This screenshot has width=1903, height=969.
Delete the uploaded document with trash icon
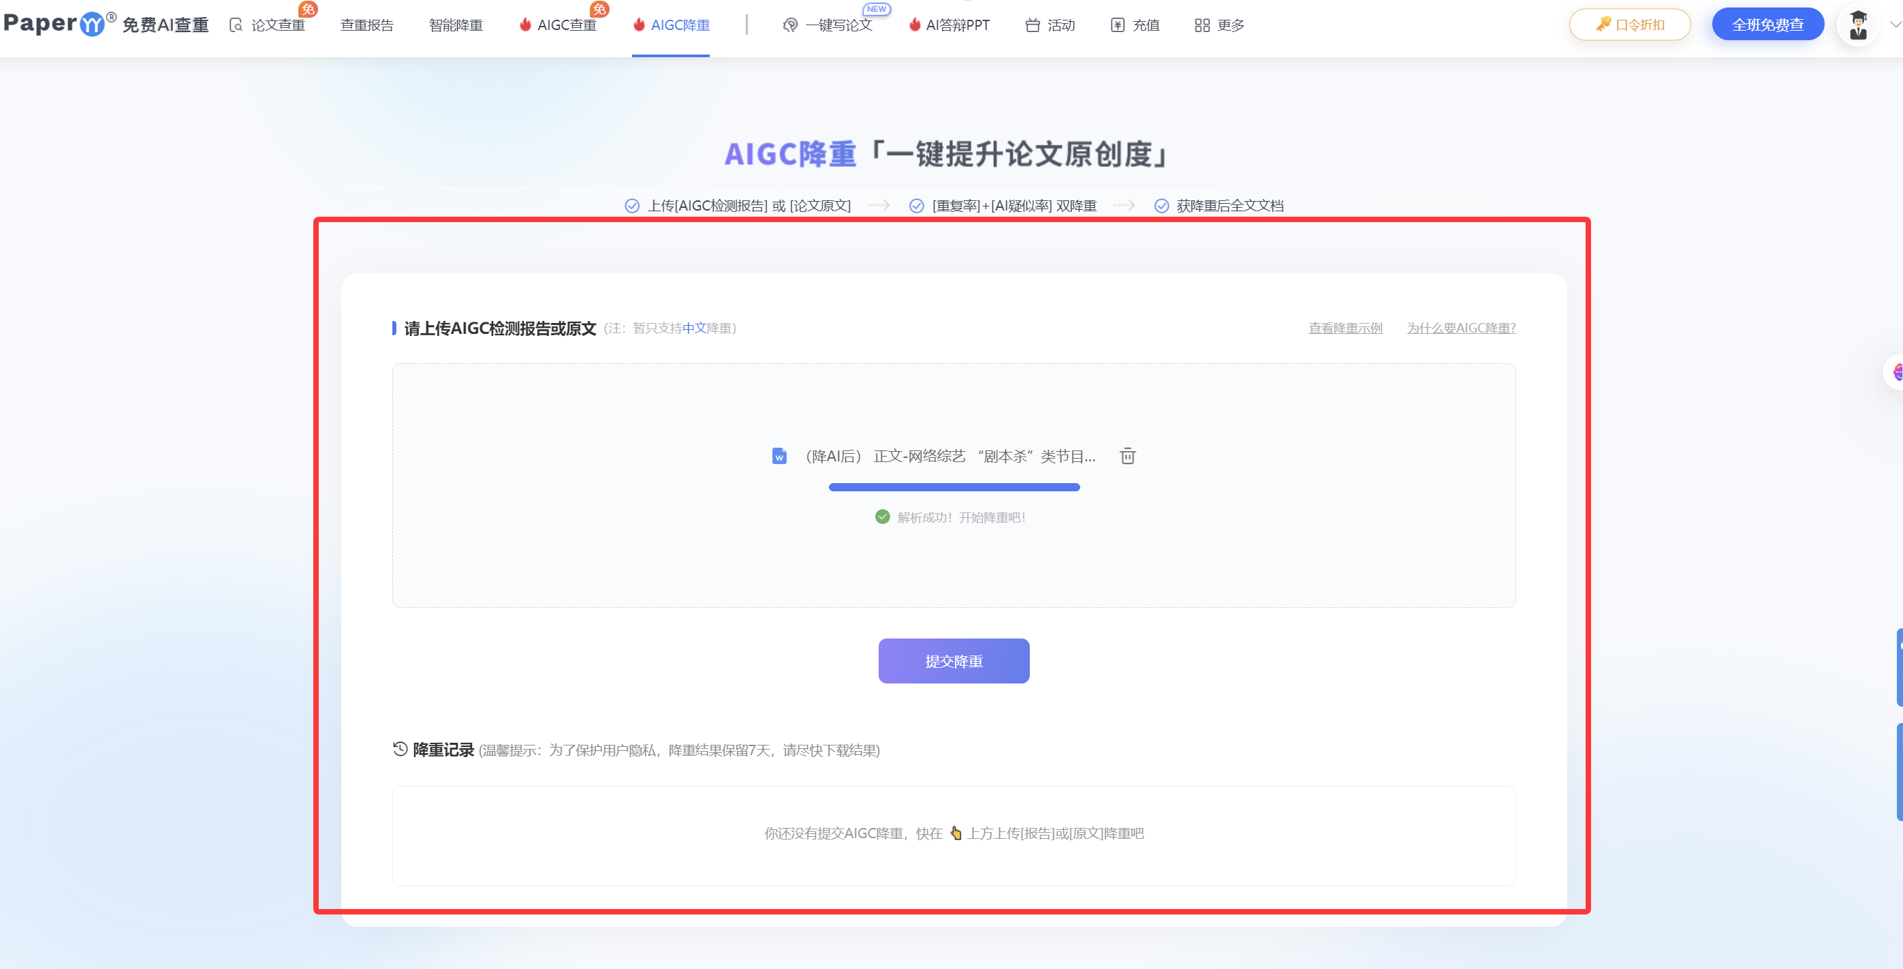point(1127,456)
